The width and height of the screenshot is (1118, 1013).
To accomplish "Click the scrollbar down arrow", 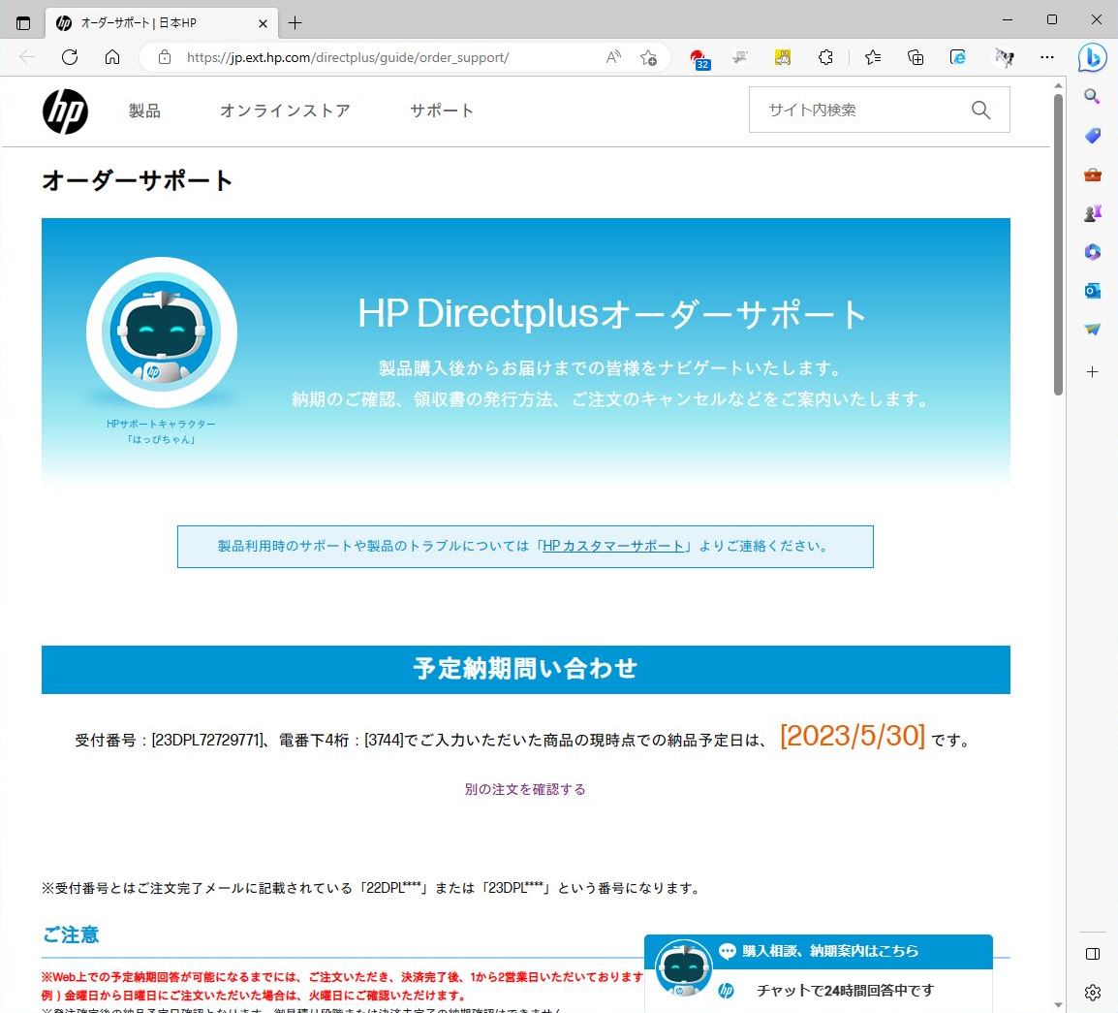I will click(x=1058, y=1005).
